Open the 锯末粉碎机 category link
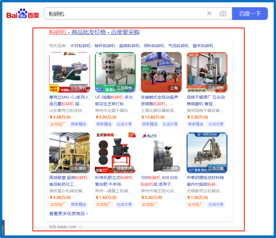The width and height of the screenshot is (276, 238). pyautogui.click(x=203, y=46)
